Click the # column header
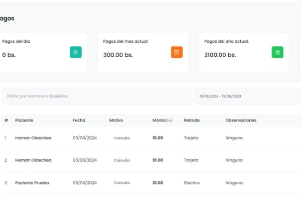 point(6,121)
